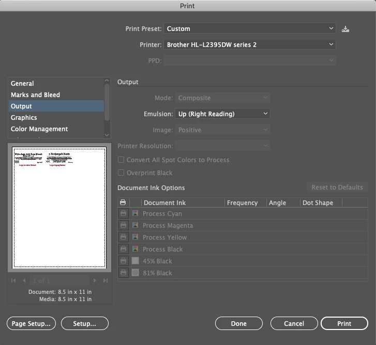Select the Marks and Bleed category

56,95
